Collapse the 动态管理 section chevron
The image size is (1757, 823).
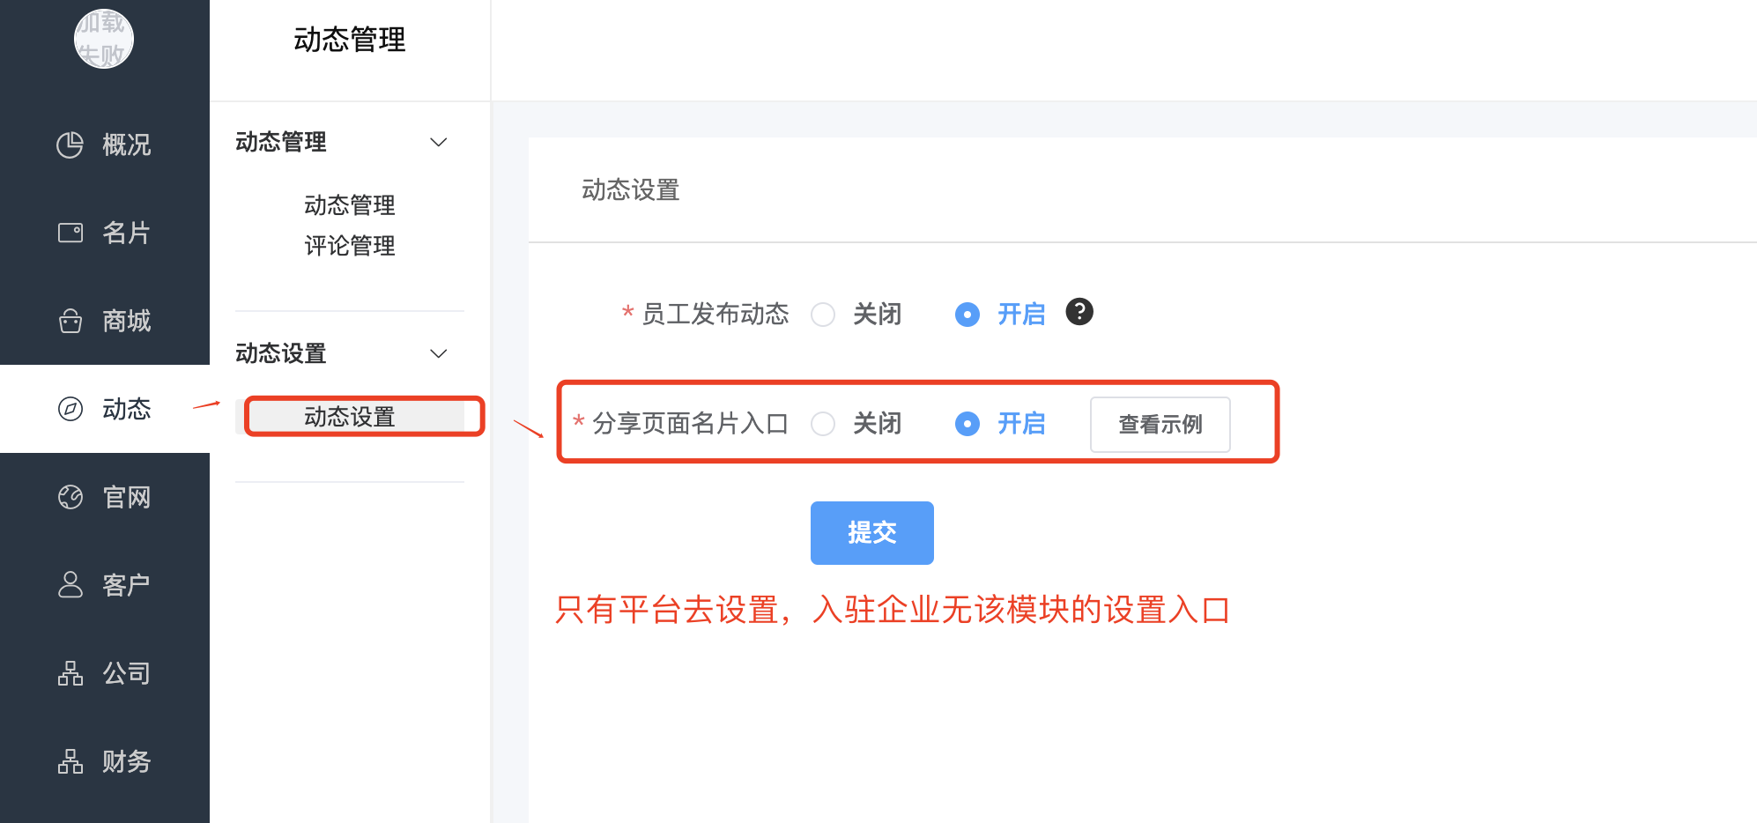438,142
